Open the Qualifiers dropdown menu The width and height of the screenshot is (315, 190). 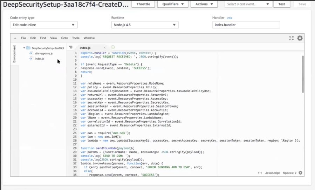(x=172, y=4)
